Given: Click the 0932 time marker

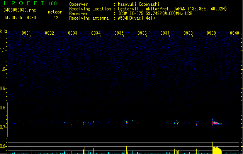Looking at the screenshot, I should point(49,33).
